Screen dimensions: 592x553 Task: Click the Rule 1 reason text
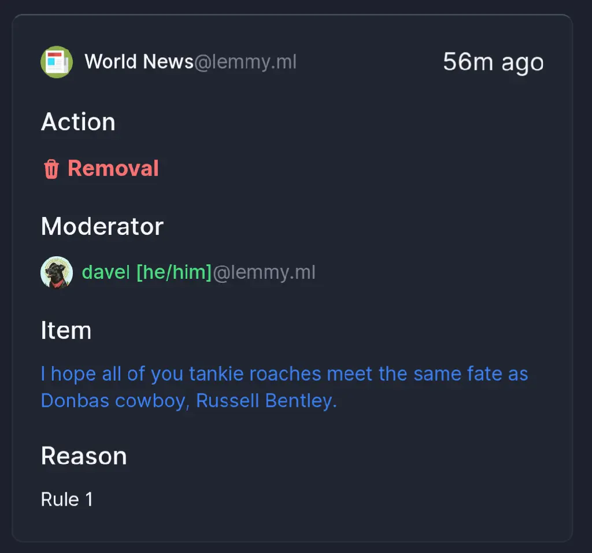(x=67, y=499)
